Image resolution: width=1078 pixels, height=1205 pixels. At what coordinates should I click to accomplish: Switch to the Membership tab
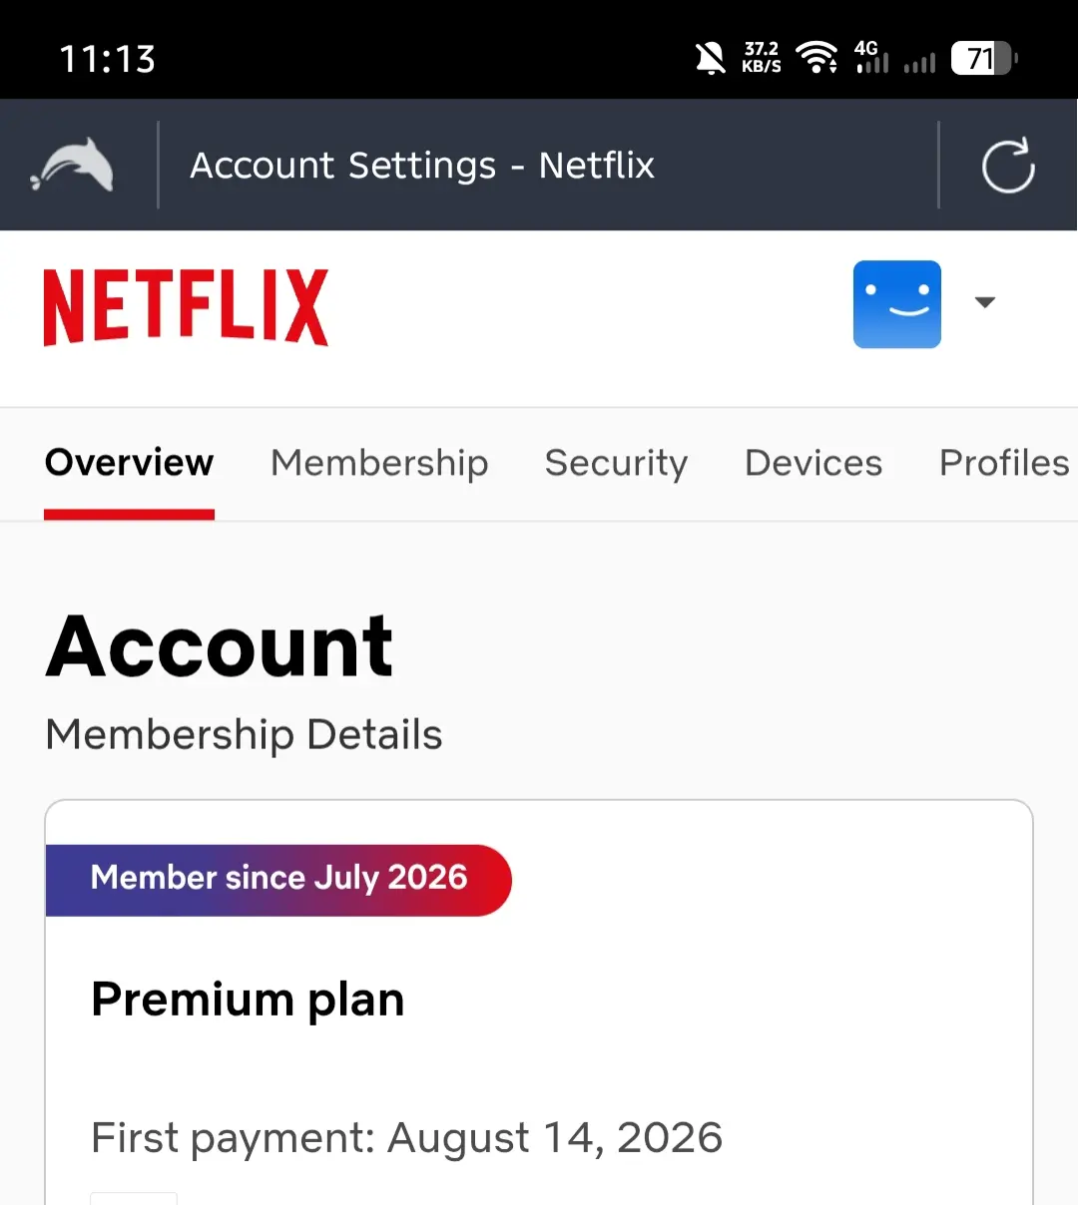click(379, 463)
